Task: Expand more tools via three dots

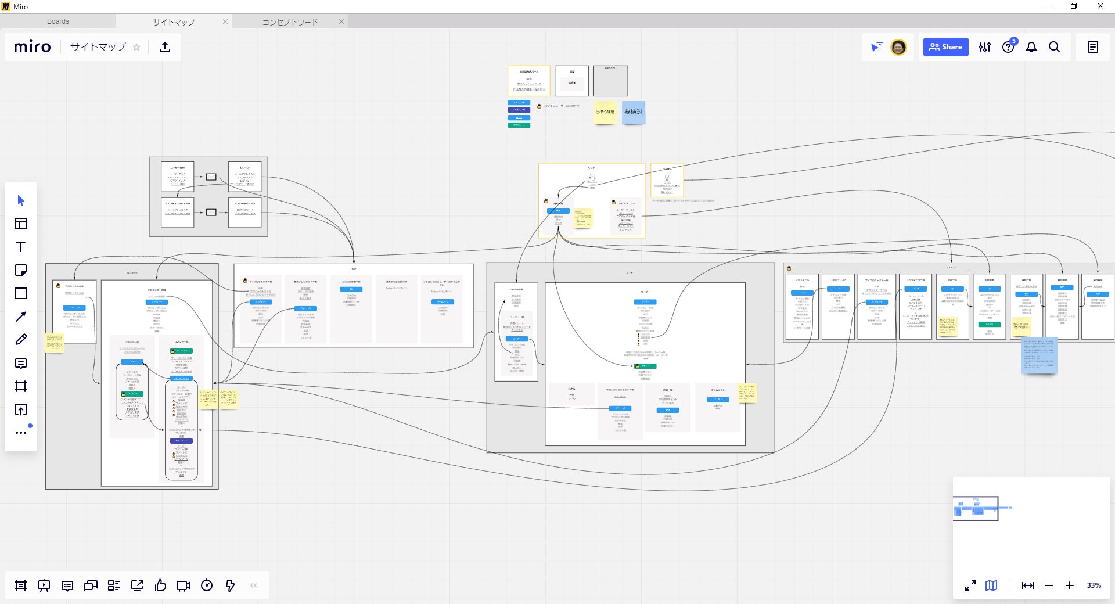Action: tap(21, 432)
